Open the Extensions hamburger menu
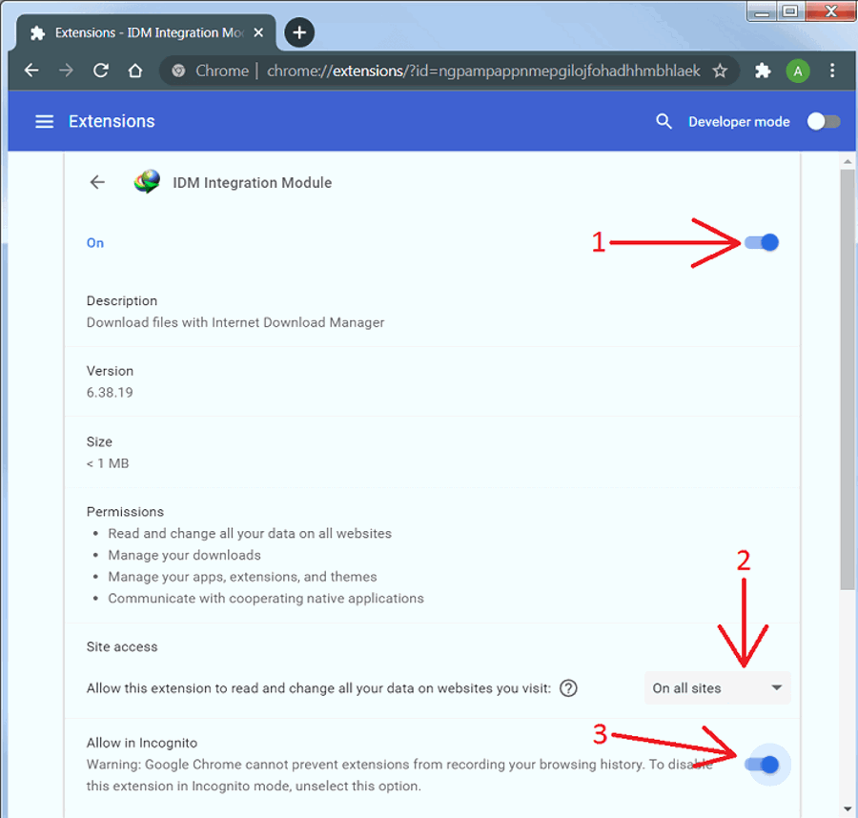This screenshot has height=818, width=858. point(44,121)
